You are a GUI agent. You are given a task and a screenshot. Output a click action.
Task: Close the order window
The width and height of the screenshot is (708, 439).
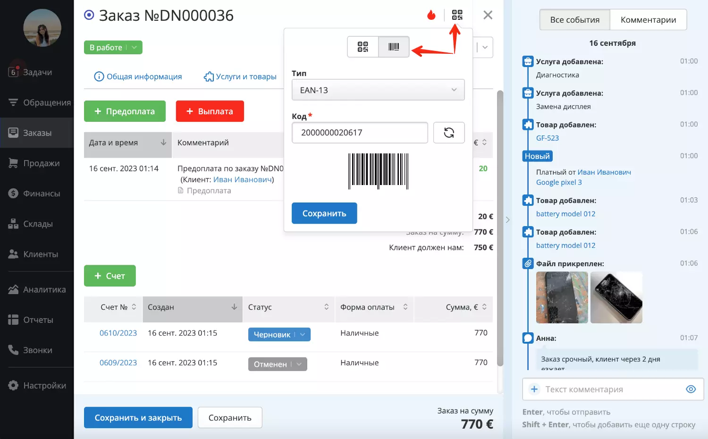pos(488,15)
